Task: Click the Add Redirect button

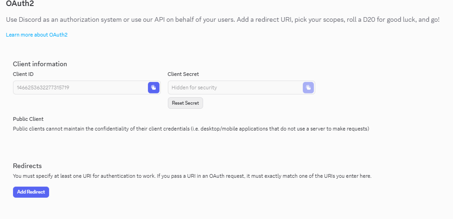Action: [x=31, y=192]
